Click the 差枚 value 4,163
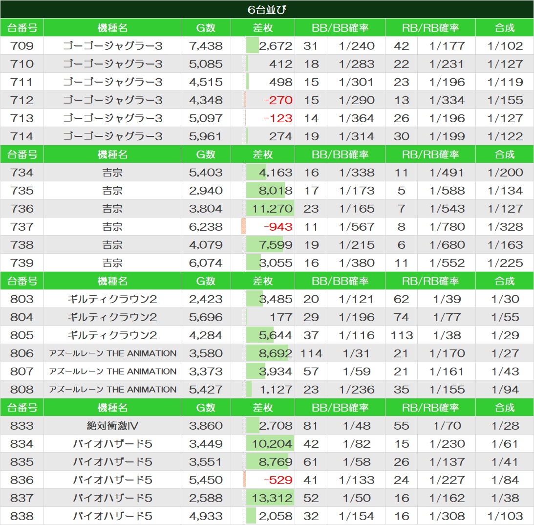 point(276,172)
